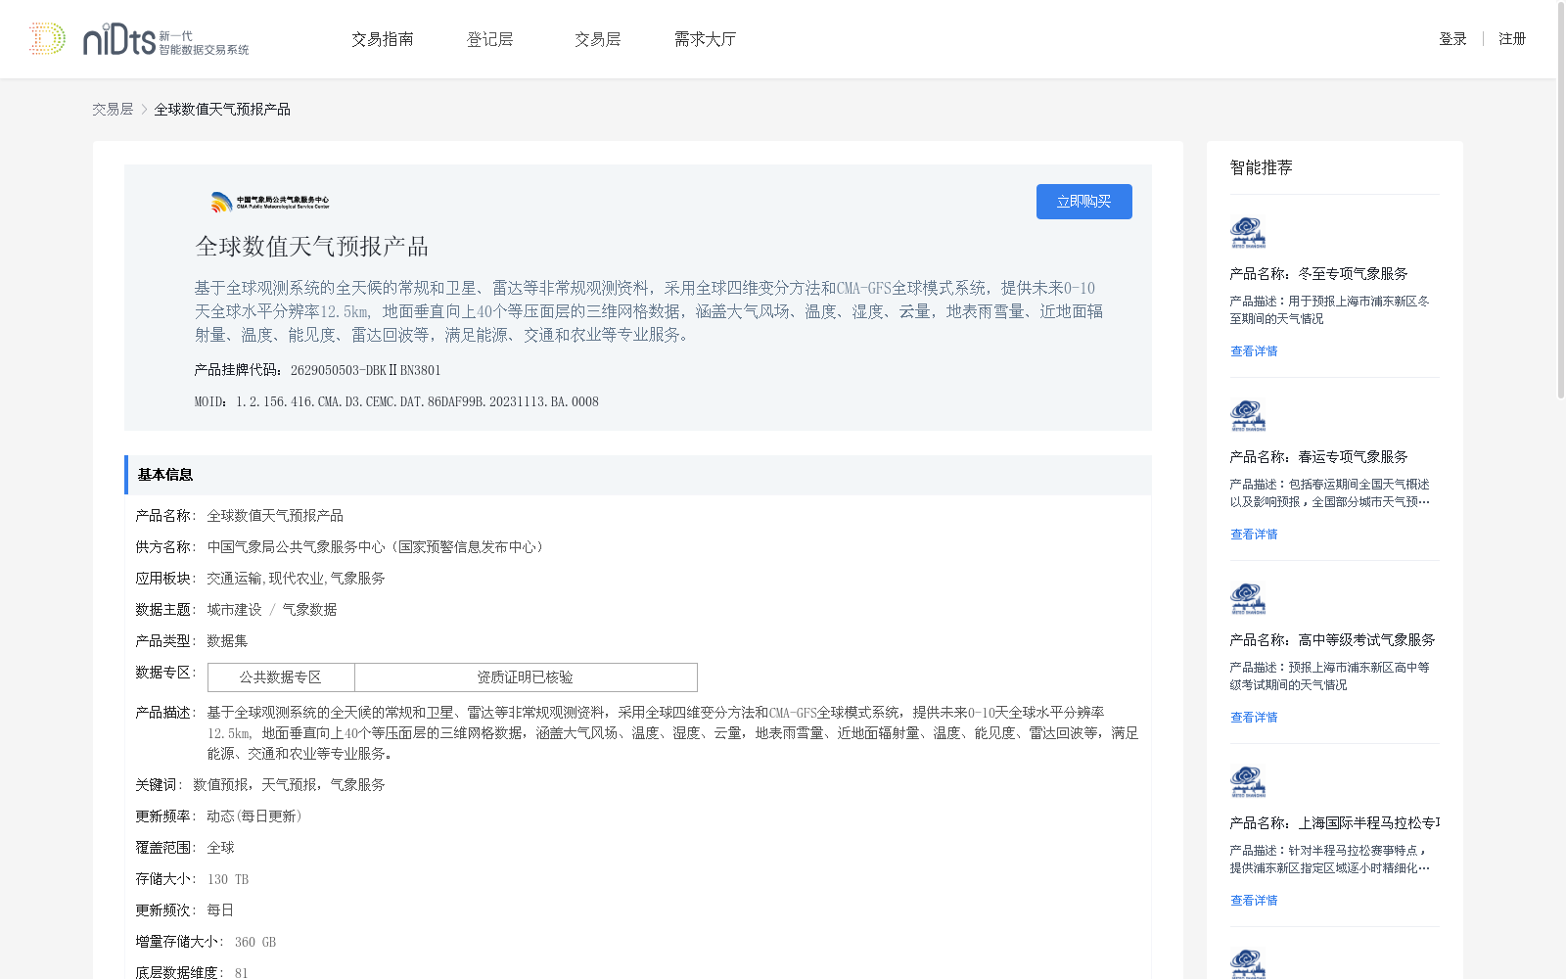Click the 应用板块 value 交通运输,现代农业,气象服务
Image resolution: width=1566 pixels, height=979 pixels.
pyautogui.click(x=296, y=579)
